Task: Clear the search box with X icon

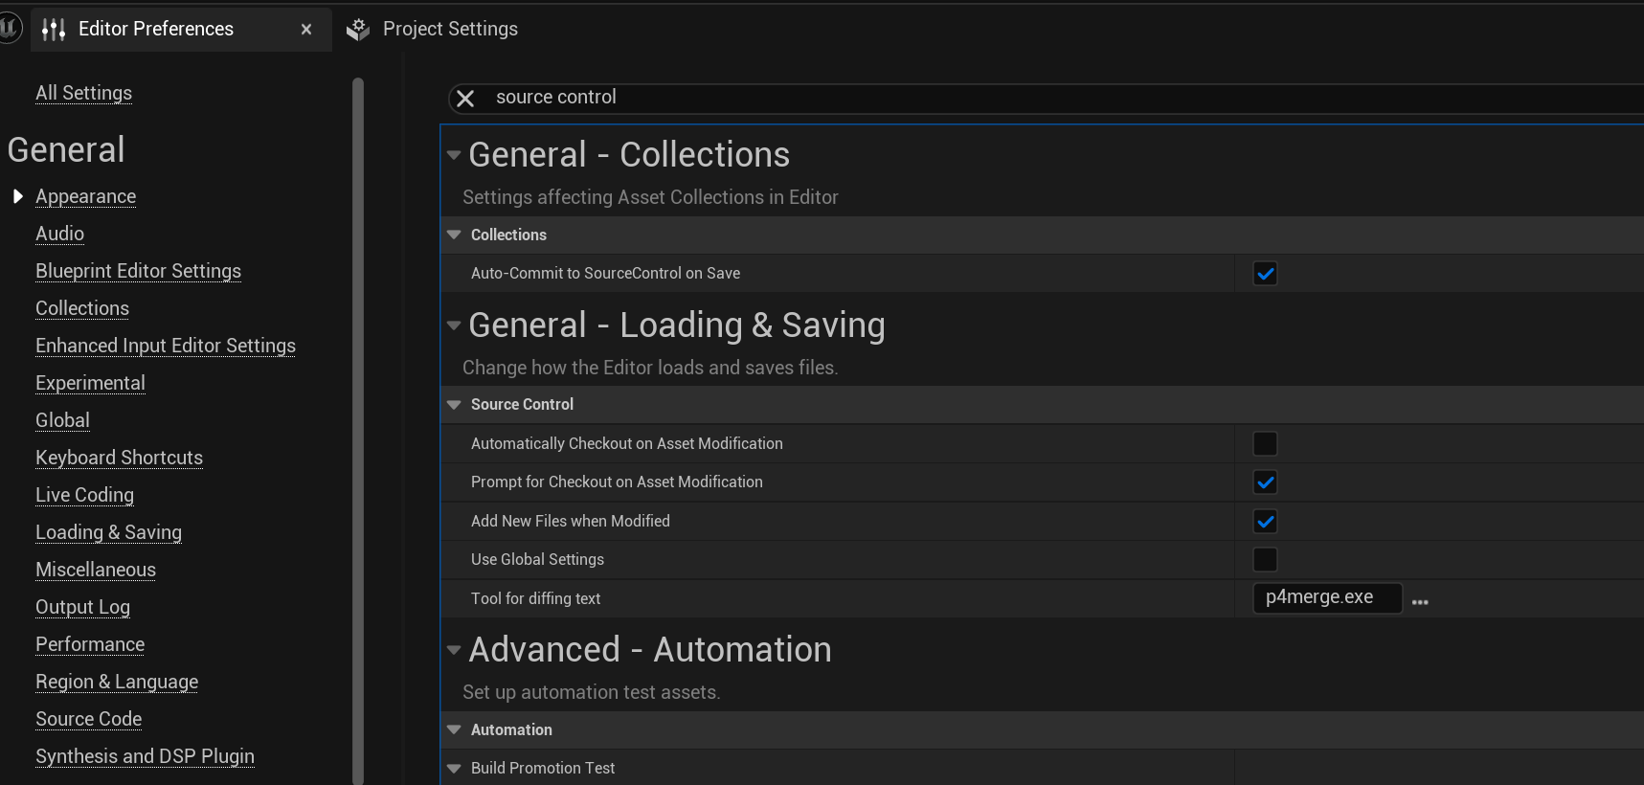Action: pyautogui.click(x=465, y=99)
